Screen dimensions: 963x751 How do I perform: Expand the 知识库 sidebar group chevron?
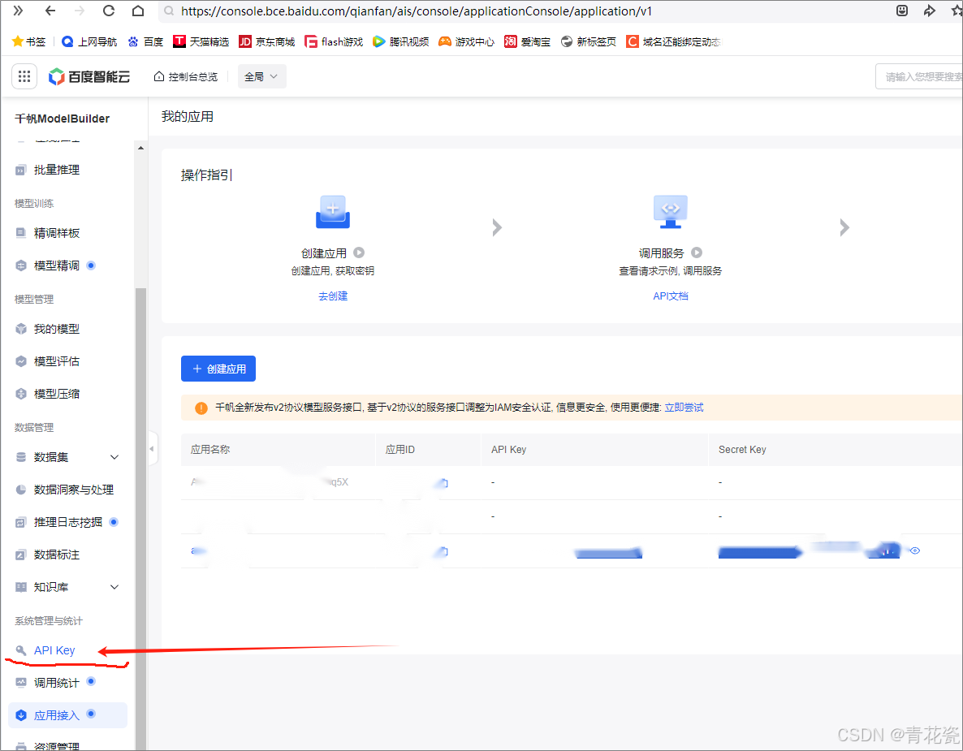[x=114, y=588]
